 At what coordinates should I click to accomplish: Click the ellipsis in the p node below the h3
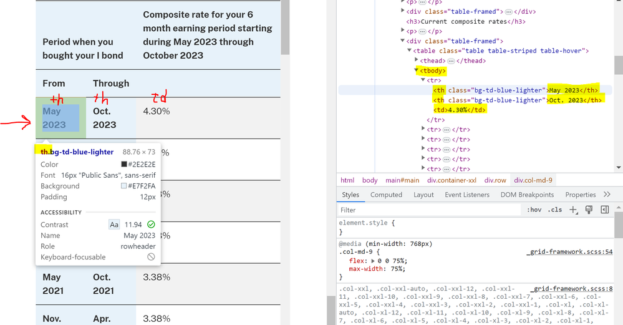tap(422, 31)
